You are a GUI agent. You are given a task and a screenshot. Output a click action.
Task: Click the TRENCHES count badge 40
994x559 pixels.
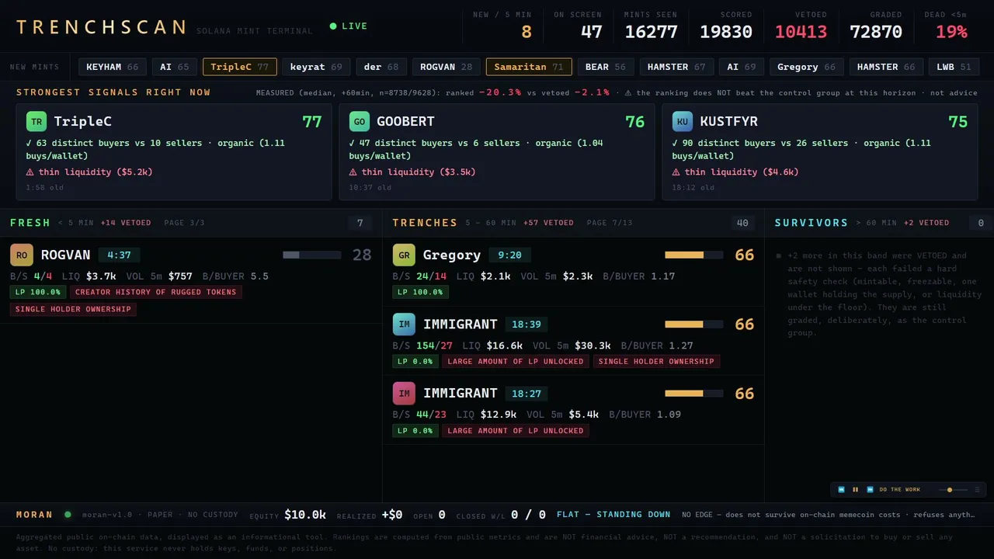[x=742, y=223]
